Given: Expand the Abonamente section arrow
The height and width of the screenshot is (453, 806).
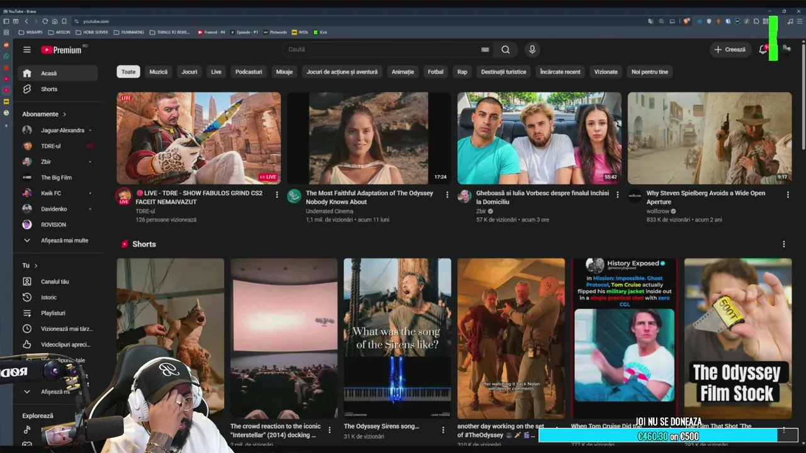Looking at the screenshot, I should [x=64, y=114].
